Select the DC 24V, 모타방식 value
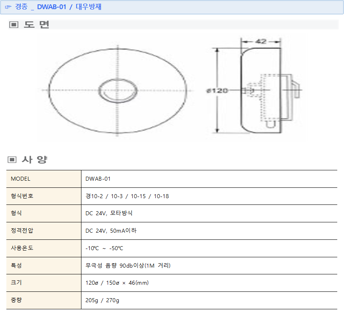 [x=109, y=213]
